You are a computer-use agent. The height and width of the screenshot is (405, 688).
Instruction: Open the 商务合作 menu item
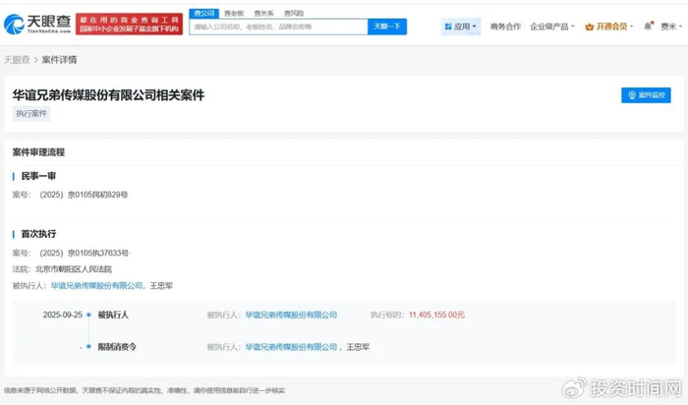505,27
